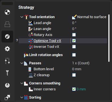The image size is (112, 102).
Task: Click the Lead angle icon
Action: [x=31, y=23]
